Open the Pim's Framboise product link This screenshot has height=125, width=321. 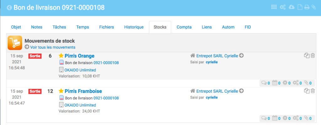pyautogui.click(x=83, y=91)
